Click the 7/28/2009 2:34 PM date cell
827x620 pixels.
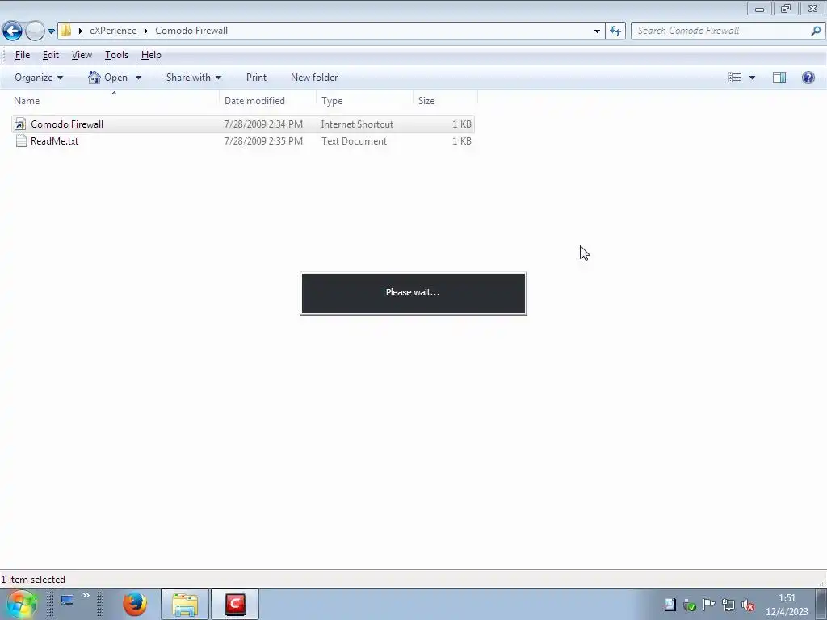pyautogui.click(x=263, y=124)
